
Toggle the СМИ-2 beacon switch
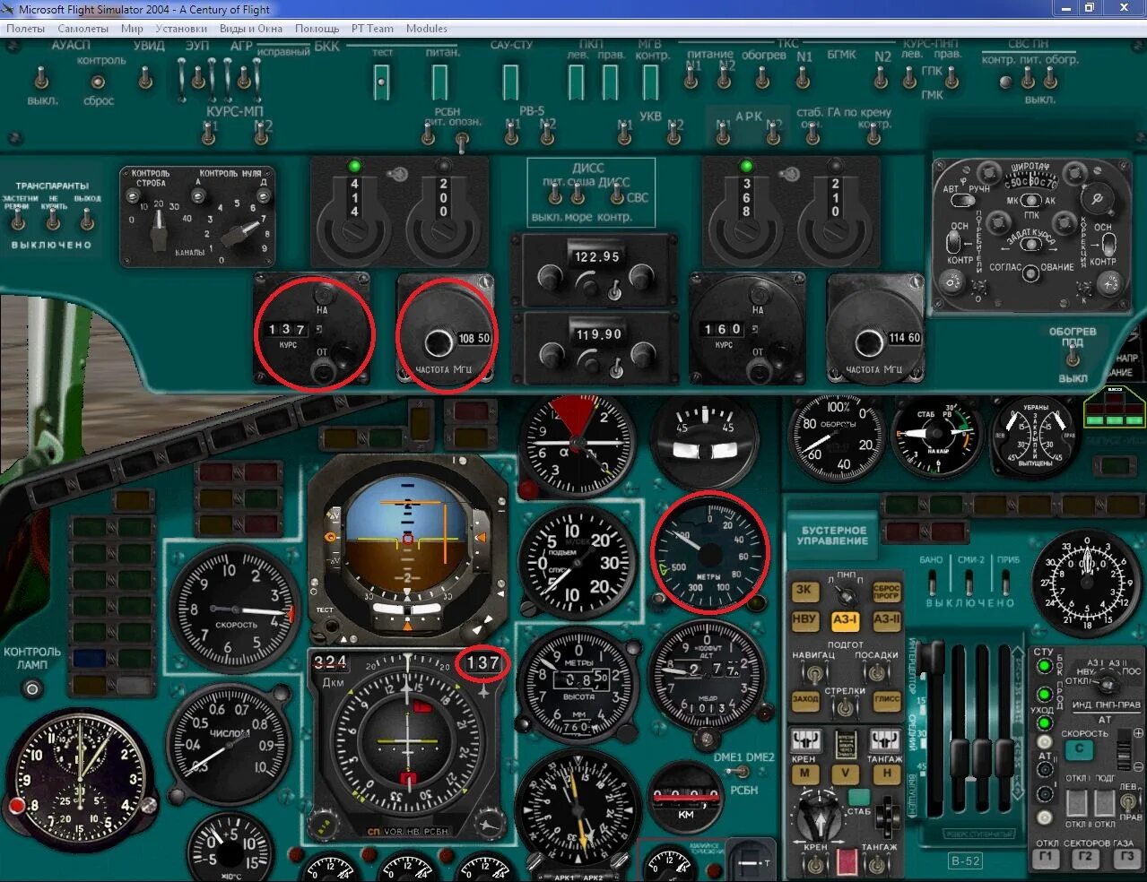969,583
